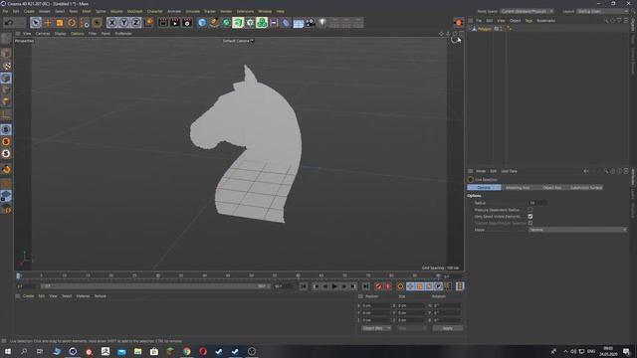Click Render to Picture Viewer icon
This screenshot has height=358, width=637.
(x=175, y=23)
